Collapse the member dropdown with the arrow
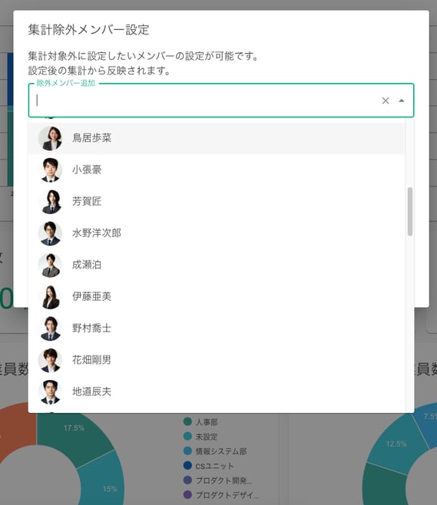This screenshot has width=437, height=505. [401, 101]
